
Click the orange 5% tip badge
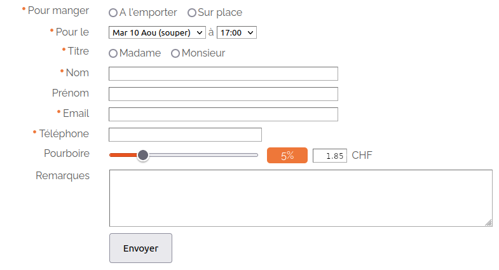pyautogui.click(x=287, y=156)
